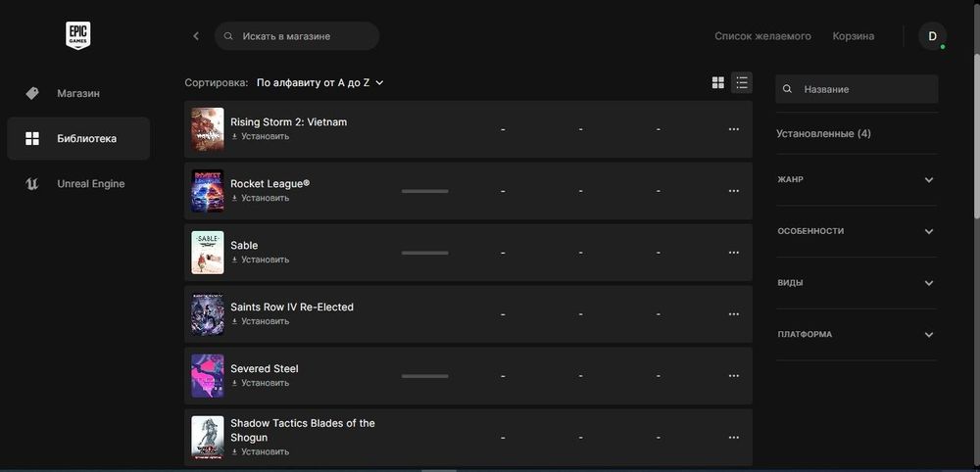The width and height of the screenshot is (980, 472).
Task: Switch to grid view layout
Action: point(718,83)
